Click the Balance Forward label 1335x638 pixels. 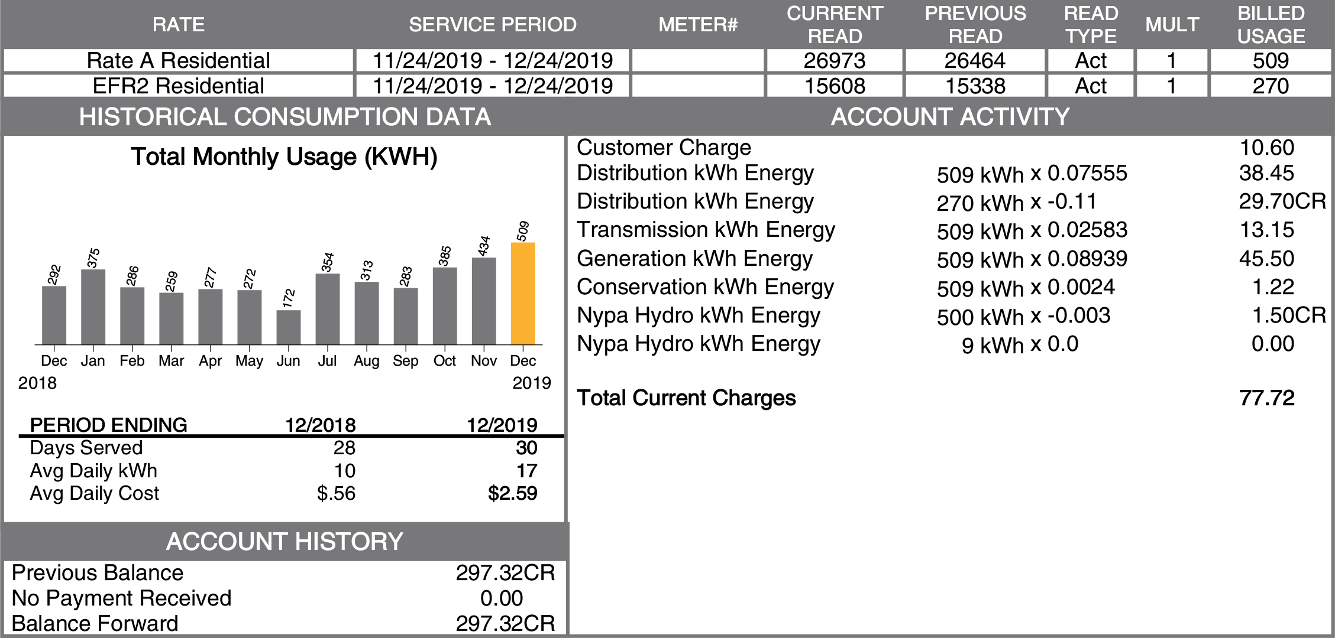[x=95, y=624]
